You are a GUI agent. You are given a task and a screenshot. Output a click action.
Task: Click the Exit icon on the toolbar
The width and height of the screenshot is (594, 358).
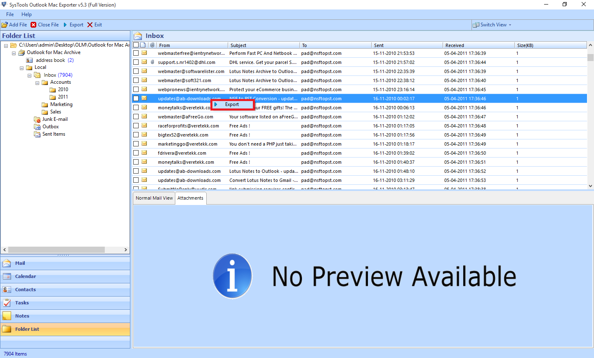coord(90,24)
